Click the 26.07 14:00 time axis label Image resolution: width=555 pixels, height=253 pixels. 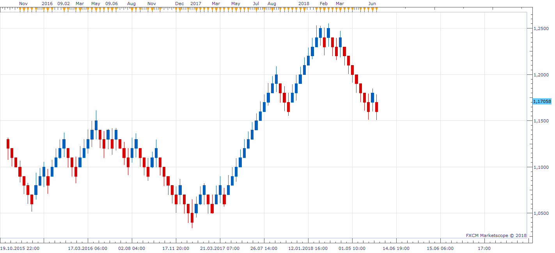tap(264, 248)
